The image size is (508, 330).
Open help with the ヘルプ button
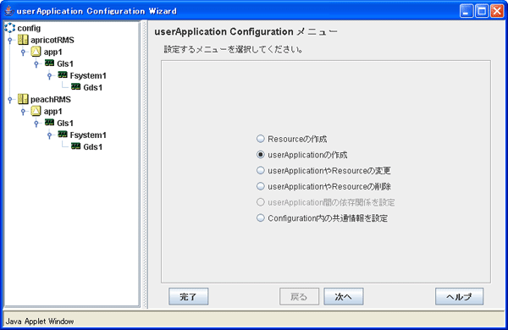[x=459, y=296]
